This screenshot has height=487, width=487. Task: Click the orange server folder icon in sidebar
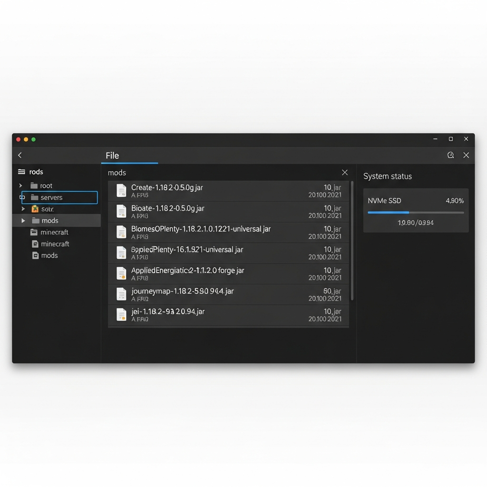tap(34, 209)
